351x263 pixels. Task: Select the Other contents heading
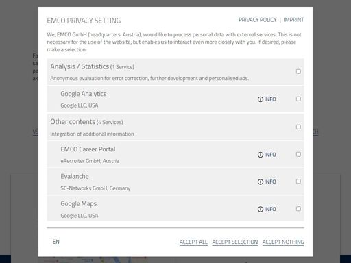(x=73, y=122)
